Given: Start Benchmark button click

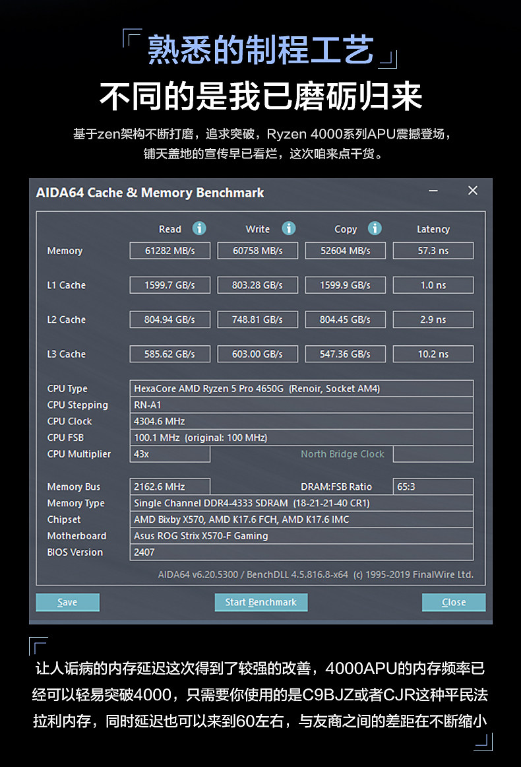Looking at the screenshot, I should pos(261,602).
